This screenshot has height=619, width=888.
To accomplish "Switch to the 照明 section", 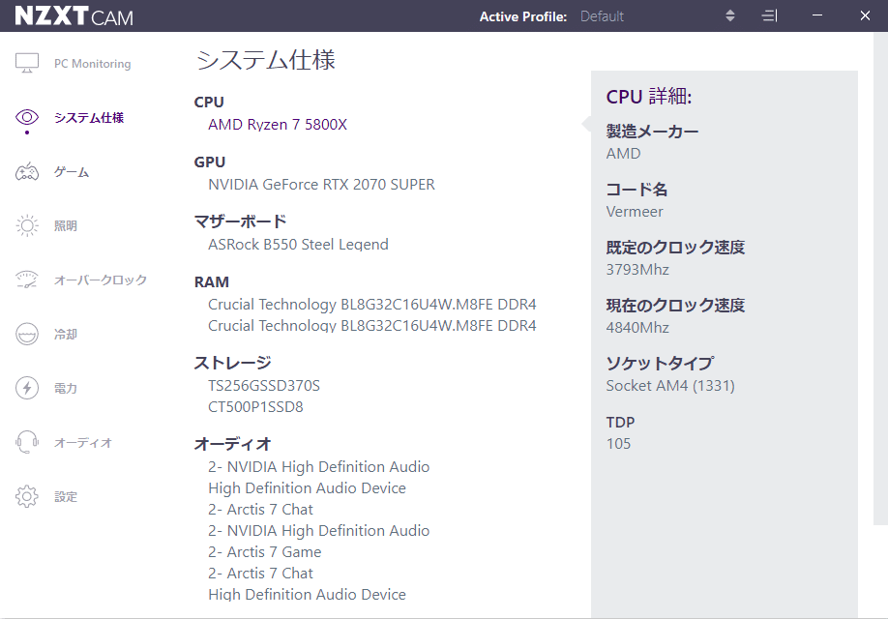I will 66,226.
